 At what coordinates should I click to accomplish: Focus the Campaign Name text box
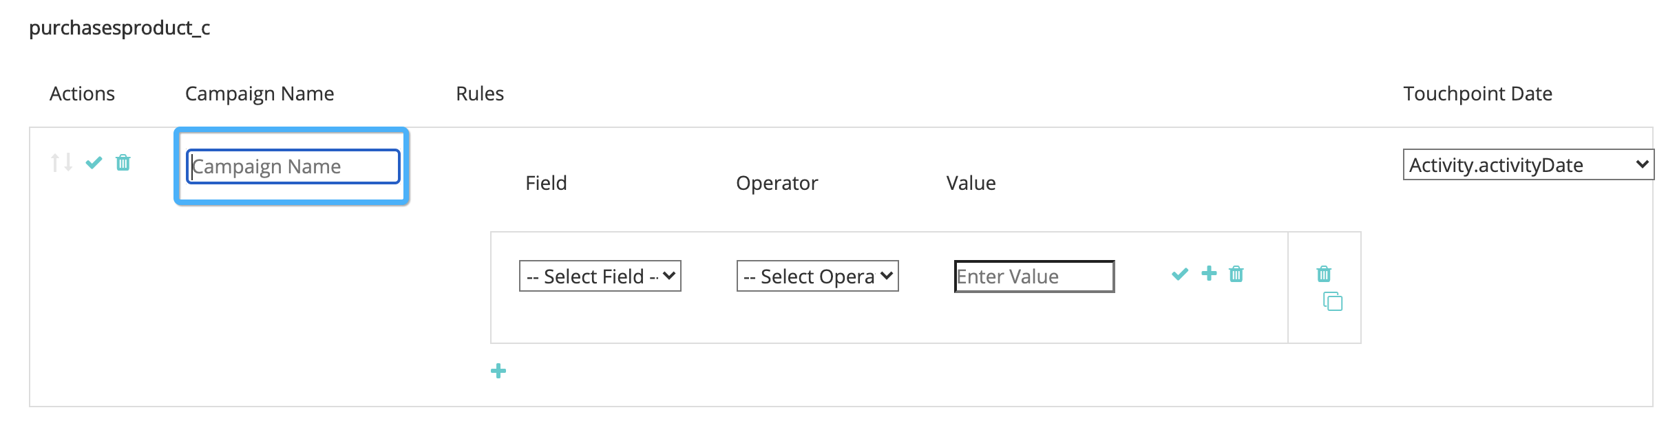293,166
